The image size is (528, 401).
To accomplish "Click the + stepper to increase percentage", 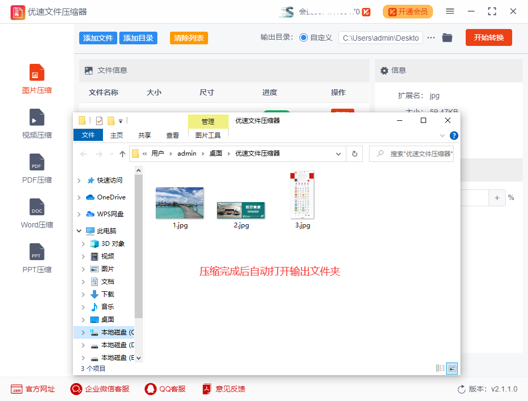I will pos(497,198).
